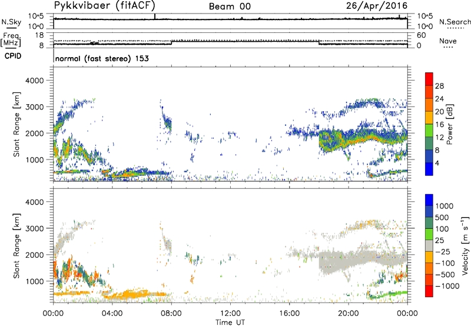Click the frequency step near 08:00
The image size is (471, 326).
click(171, 42)
